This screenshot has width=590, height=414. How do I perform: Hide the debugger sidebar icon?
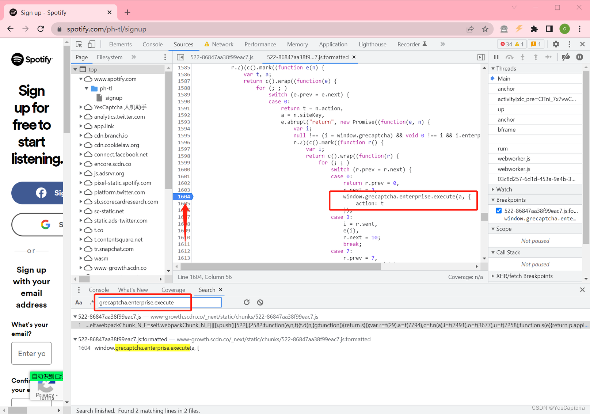pos(481,57)
